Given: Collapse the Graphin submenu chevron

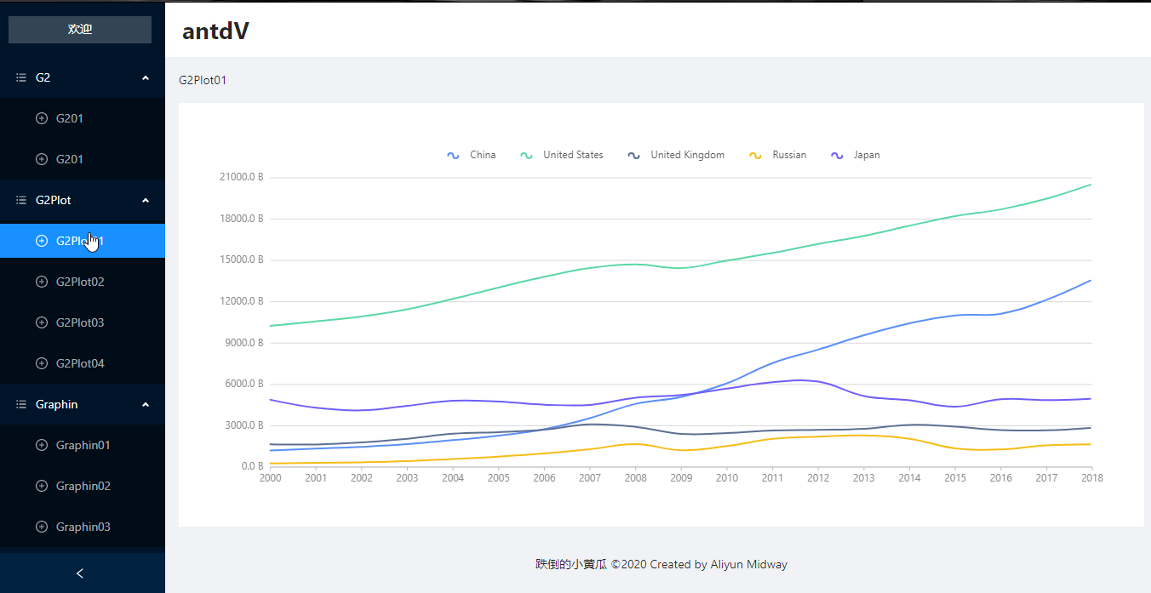Looking at the screenshot, I should pos(146,404).
